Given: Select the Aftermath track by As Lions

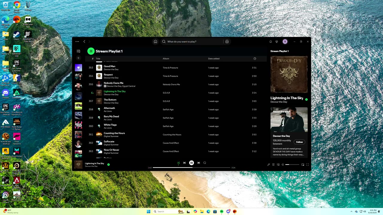Looking at the screenshot, I should [x=176, y=109].
